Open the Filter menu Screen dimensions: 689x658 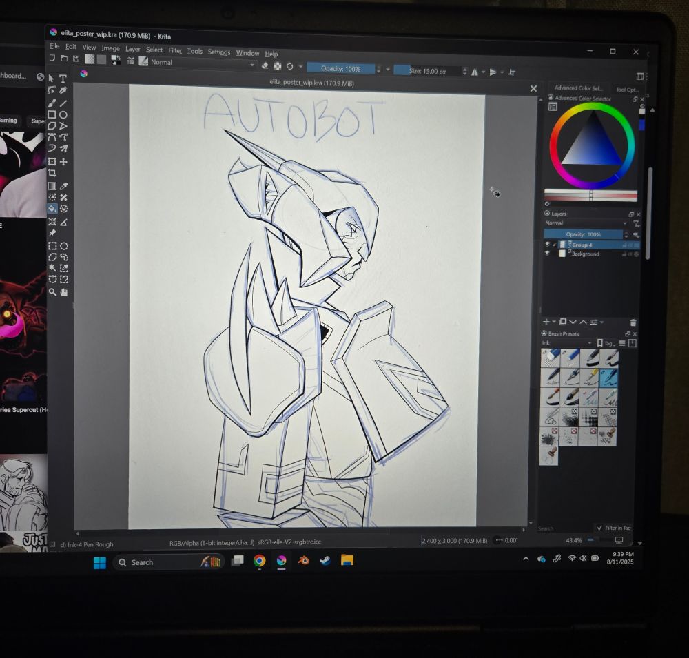coord(175,50)
